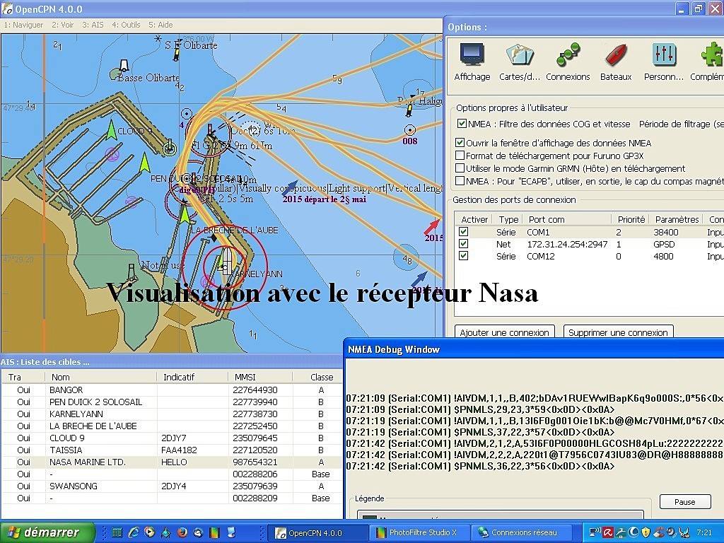
Task: Click the taskbar clock showing 7:21
Action: 704,532
